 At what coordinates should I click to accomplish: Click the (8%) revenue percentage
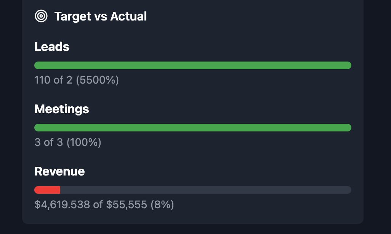pos(162,205)
